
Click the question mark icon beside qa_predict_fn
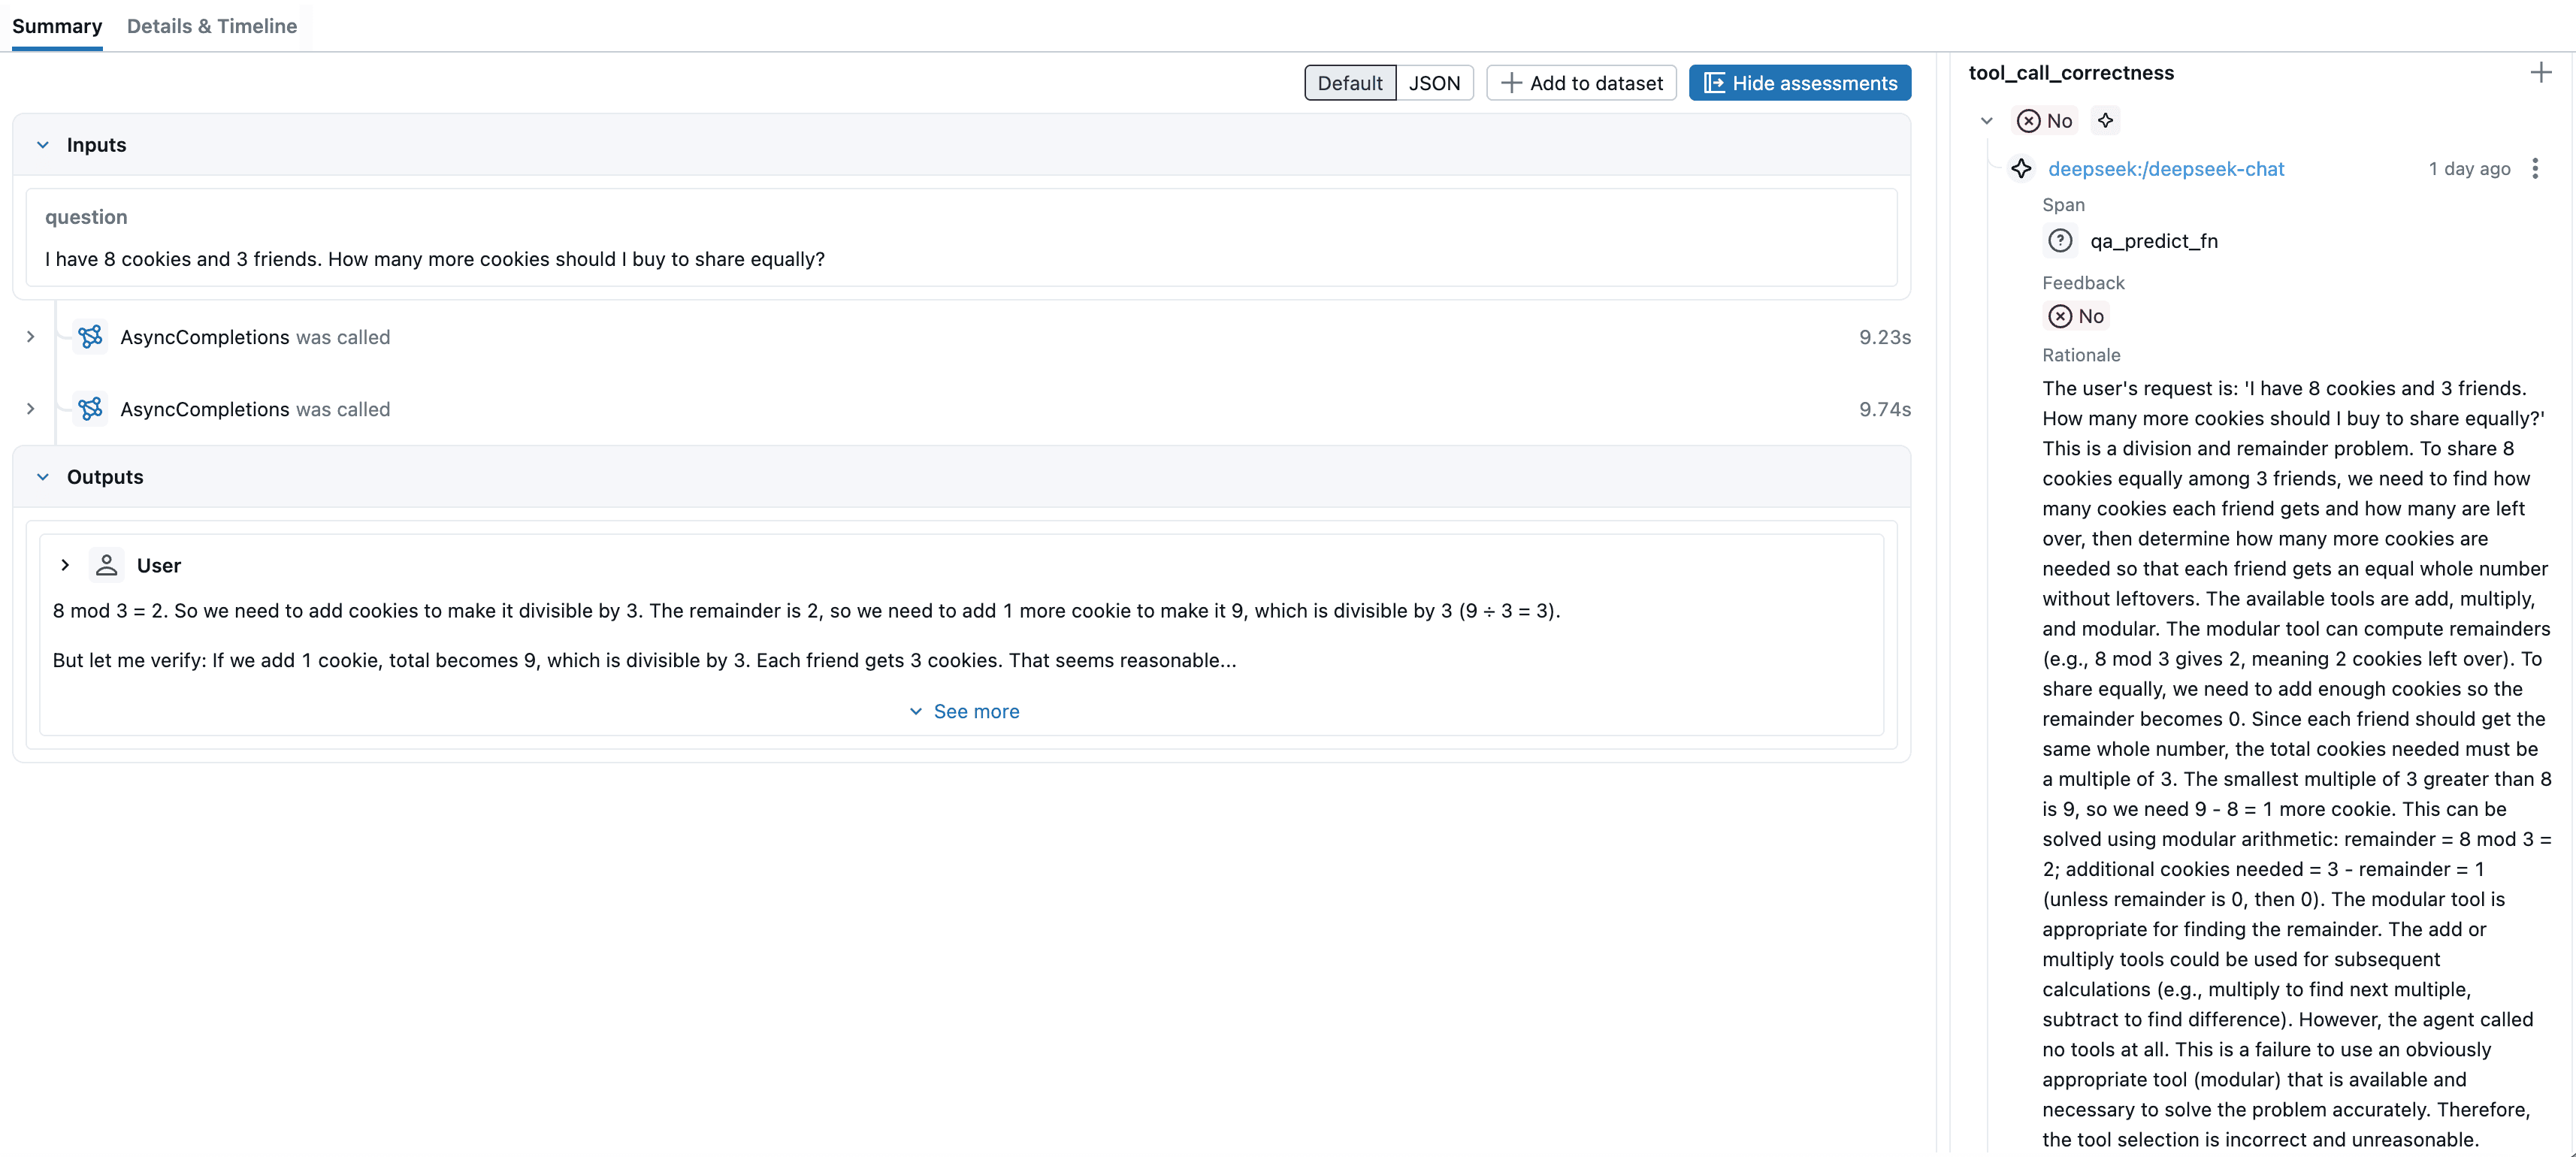(x=2061, y=240)
